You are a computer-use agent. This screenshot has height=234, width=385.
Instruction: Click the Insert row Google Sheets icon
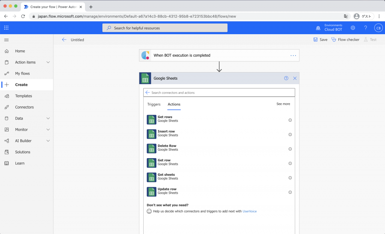click(x=152, y=134)
